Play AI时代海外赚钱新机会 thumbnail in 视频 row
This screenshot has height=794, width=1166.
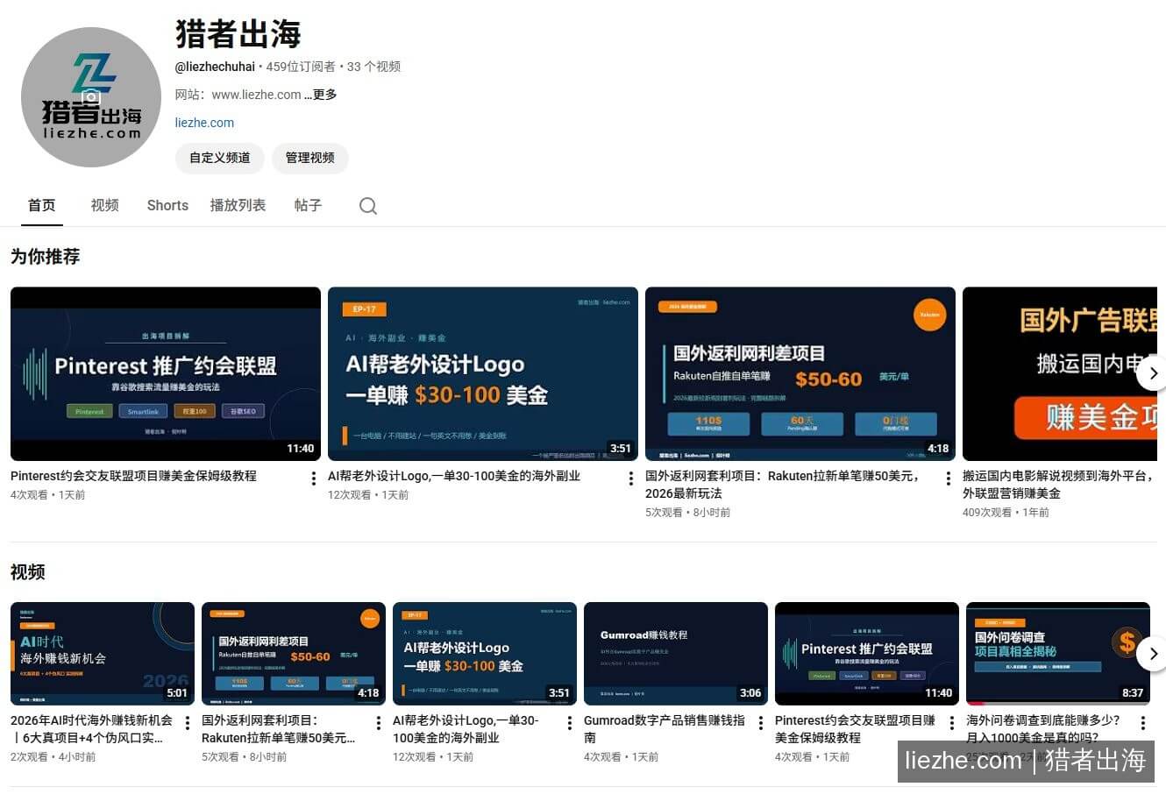tap(103, 654)
